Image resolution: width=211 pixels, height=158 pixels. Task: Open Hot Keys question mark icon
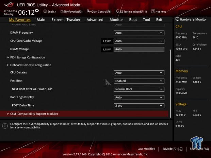[x=153, y=12]
